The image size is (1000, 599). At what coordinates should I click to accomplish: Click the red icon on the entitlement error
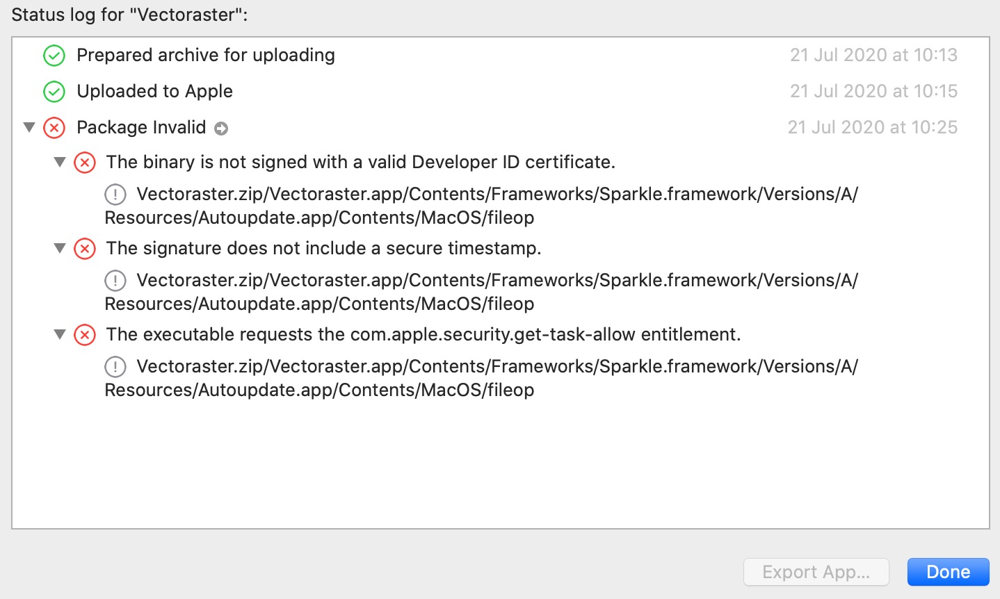(x=84, y=335)
